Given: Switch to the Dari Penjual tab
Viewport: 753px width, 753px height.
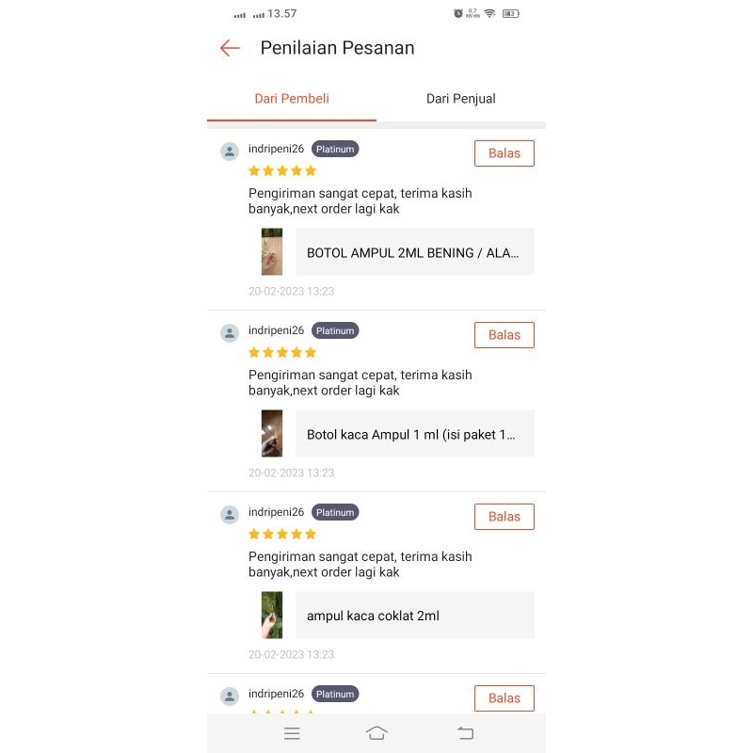Looking at the screenshot, I should coord(460,99).
